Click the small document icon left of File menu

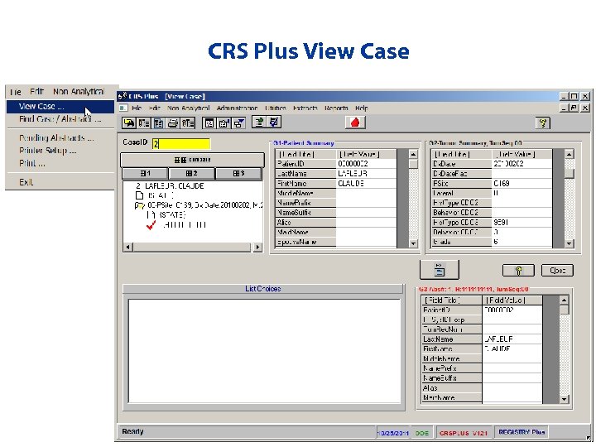click(x=123, y=108)
